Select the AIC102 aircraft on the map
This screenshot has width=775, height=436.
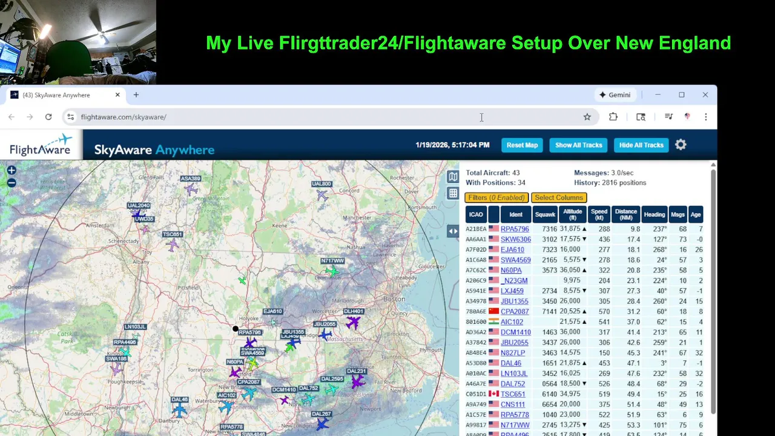pos(226,406)
